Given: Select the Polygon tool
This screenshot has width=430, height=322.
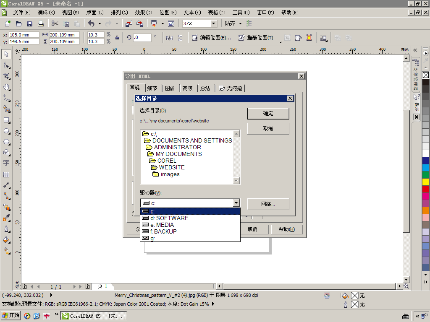Looking at the screenshot, I should pyautogui.click(x=6, y=142).
